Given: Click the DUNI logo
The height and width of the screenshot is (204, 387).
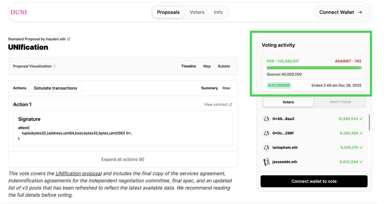Looking at the screenshot, I should coord(19,12).
